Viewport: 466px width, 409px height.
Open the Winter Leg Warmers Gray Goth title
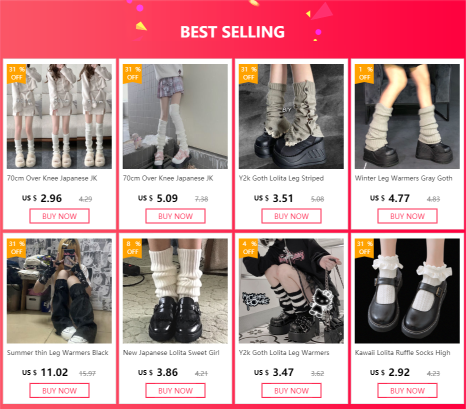(x=403, y=178)
